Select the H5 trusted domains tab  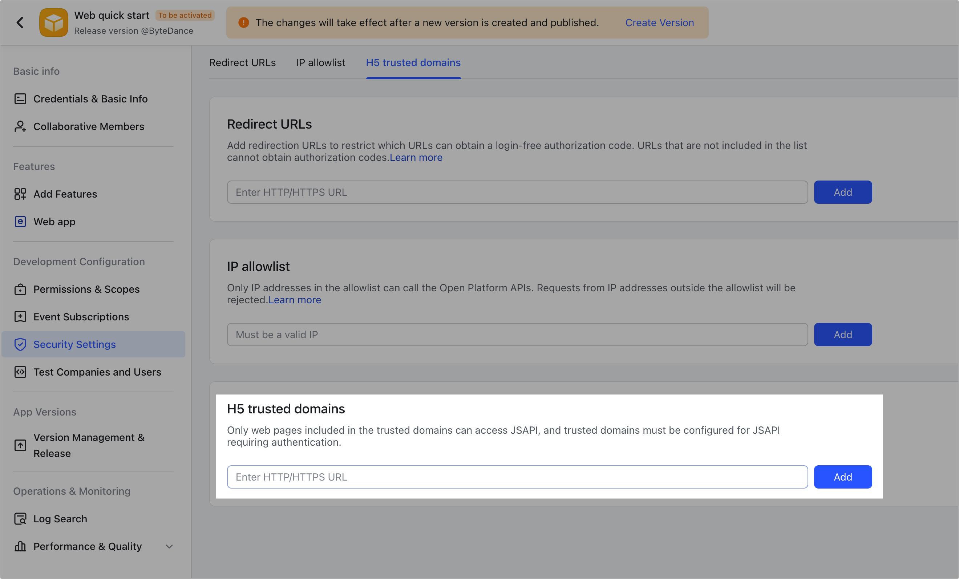(x=413, y=62)
